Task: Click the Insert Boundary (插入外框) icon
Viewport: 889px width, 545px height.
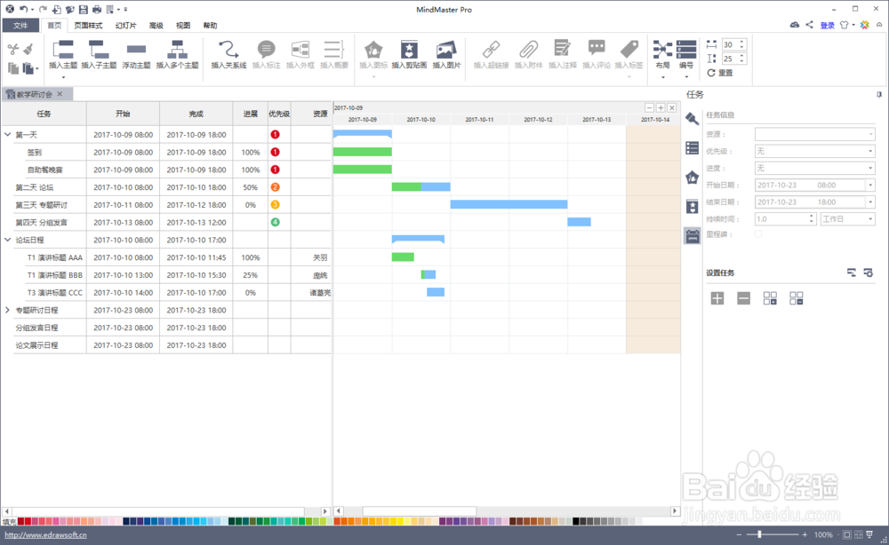Action: 300,51
